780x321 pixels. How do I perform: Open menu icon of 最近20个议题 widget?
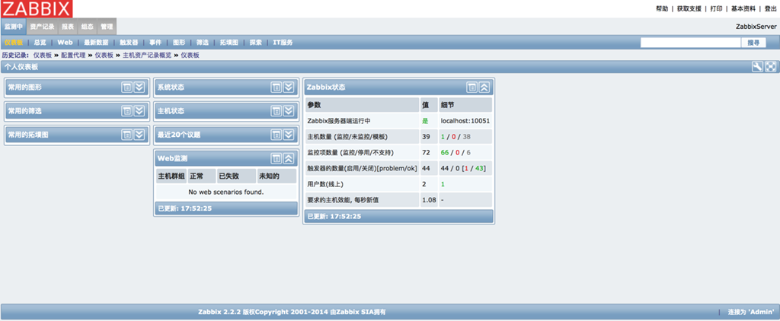[x=276, y=135]
